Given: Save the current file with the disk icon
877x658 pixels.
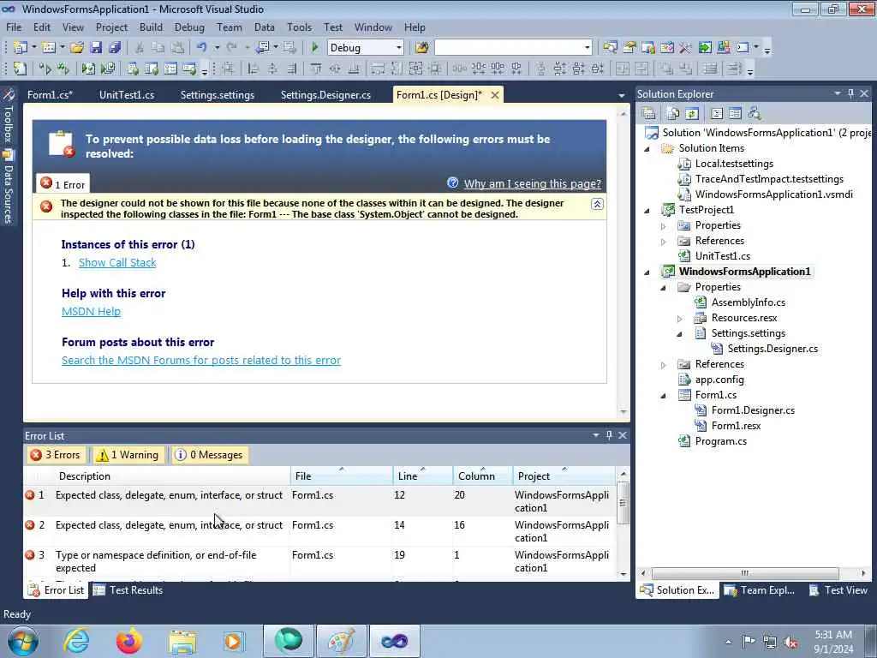Looking at the screenshot, I should coord(96,48).
